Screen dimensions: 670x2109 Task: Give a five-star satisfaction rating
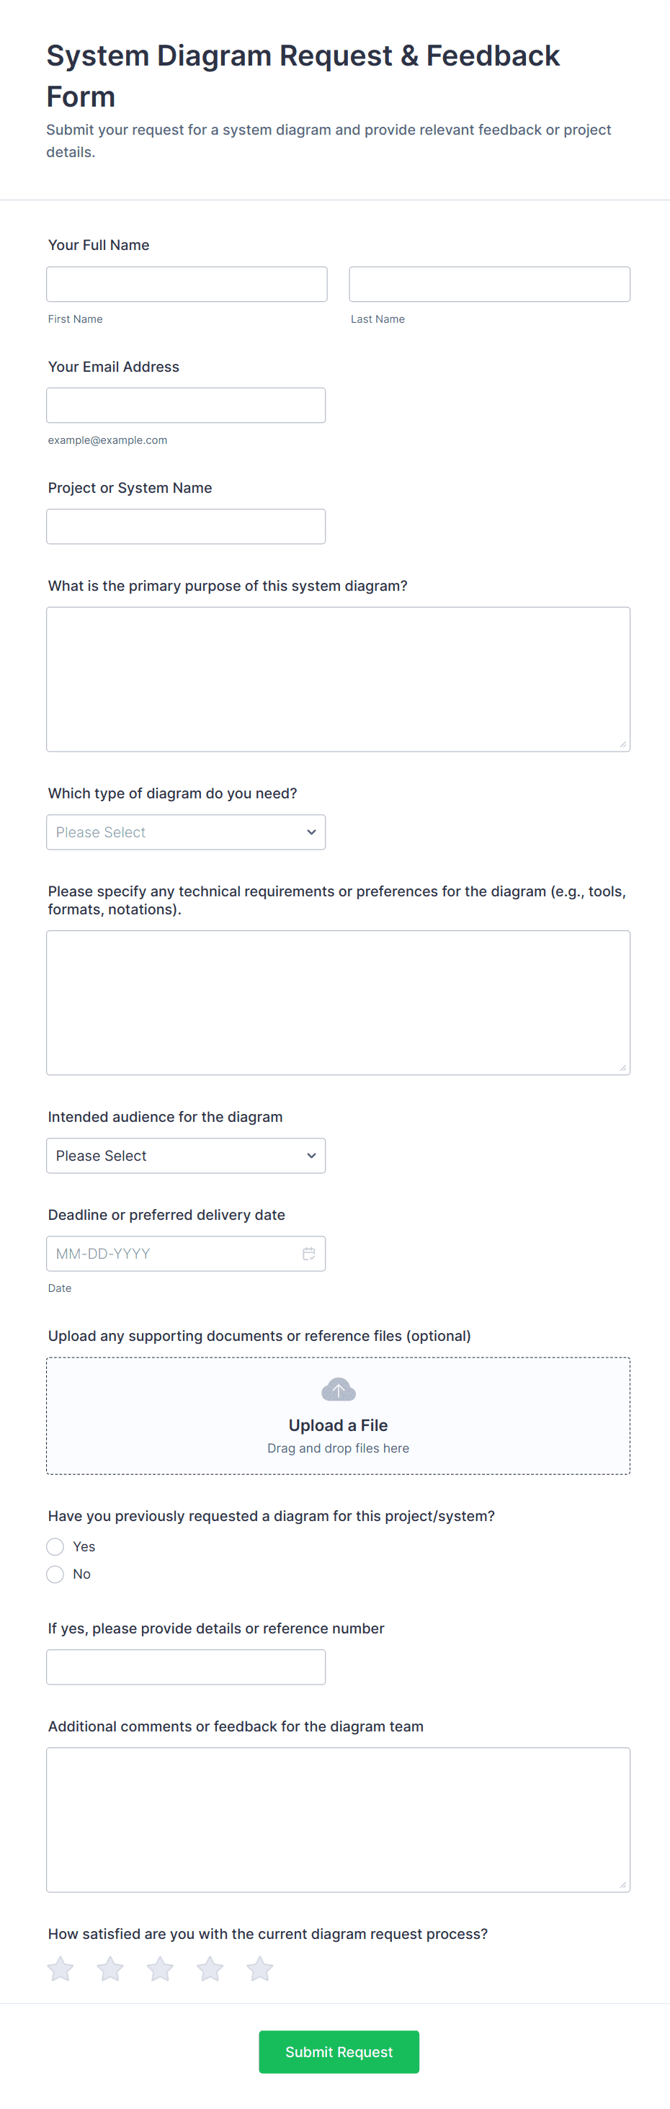(x=259, y=1968)
